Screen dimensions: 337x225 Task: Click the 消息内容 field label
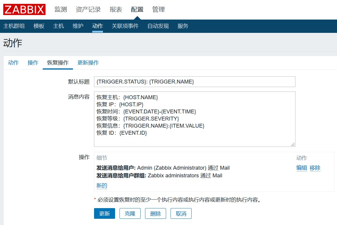[79, 97]
